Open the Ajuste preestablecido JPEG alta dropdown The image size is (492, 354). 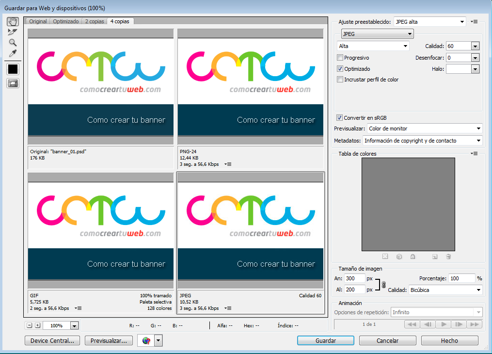tap(429, 22)
